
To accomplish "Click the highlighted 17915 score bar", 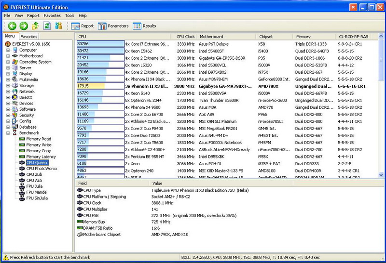I will [100, 86].
